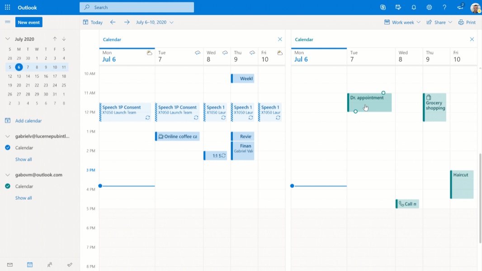Switch to To Do tasks icon
The width and height of the screenshot is (482, 271).
pyautogui.click(x=70, y=265)
